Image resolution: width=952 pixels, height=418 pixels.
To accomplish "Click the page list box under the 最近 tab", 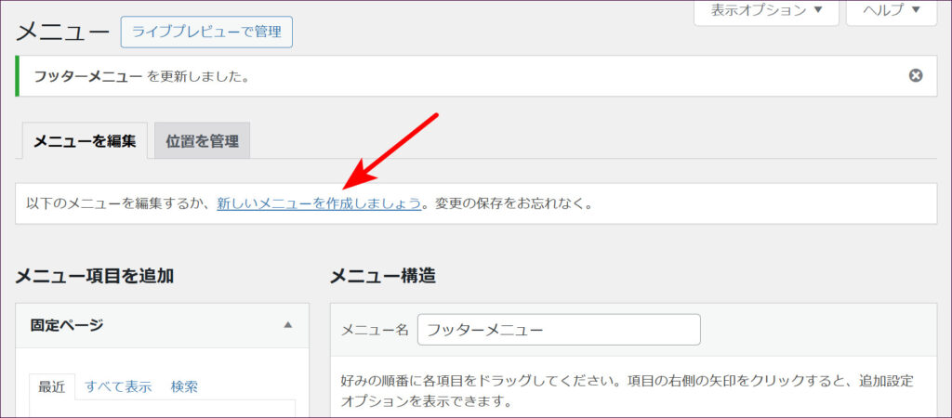I will [x=163, y=410].
